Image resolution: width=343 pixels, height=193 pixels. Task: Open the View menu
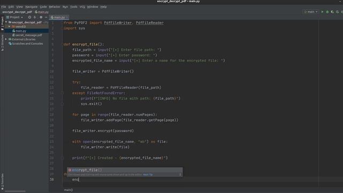[x=19, y=7]
